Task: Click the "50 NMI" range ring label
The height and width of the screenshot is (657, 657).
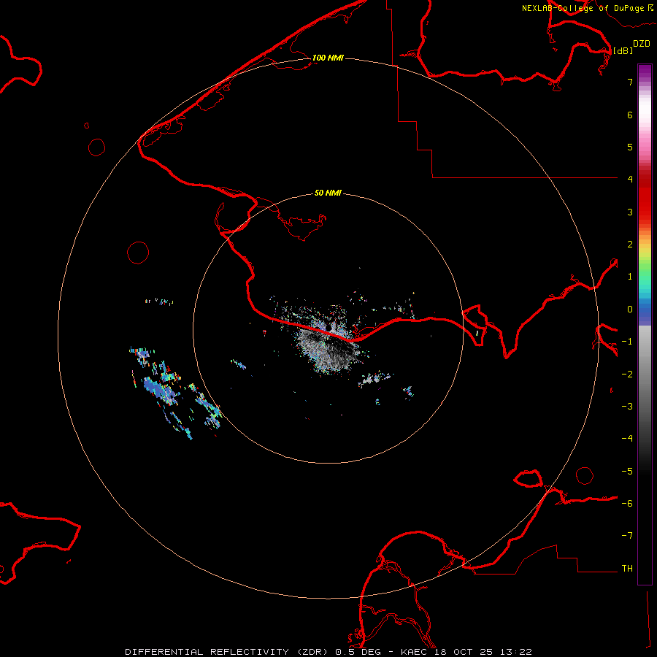Action: 328,193
